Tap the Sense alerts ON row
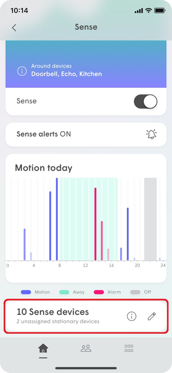Screen dimensions: 172x373 [x=86, y=134]
